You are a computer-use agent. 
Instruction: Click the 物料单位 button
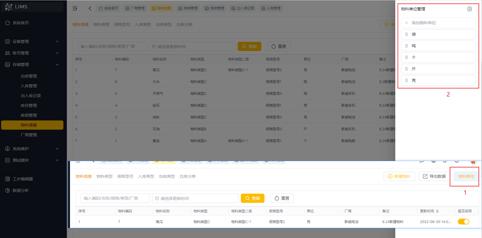coord(466,176)
